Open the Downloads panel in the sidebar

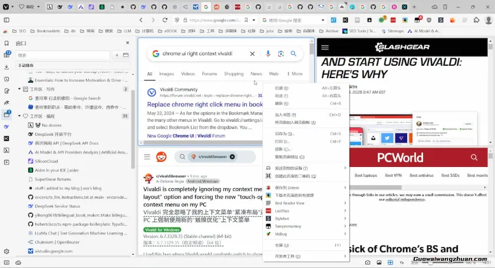(6, 67)
